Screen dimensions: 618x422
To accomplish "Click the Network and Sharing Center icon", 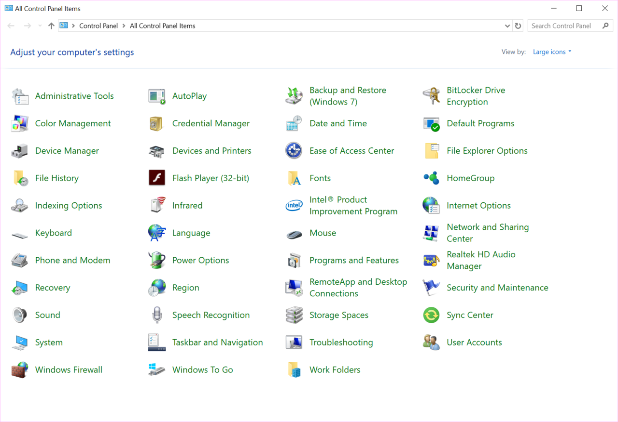I will (431, 233).
